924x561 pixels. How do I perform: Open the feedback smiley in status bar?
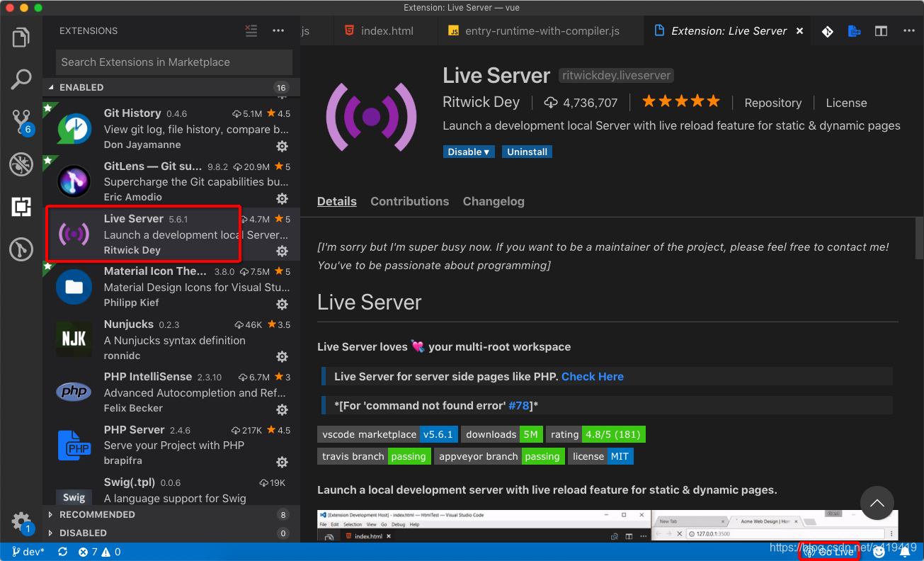(x=879, y=552)
